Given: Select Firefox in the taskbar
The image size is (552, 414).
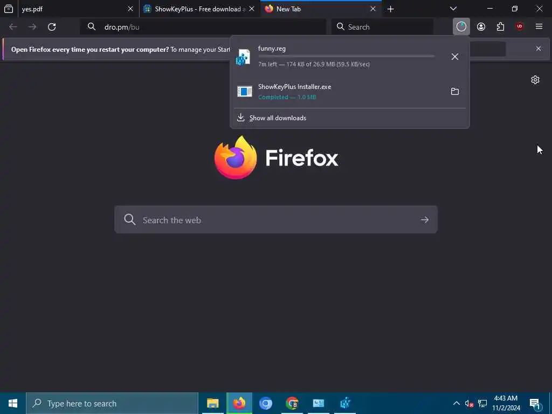Looking at the screenshot, I should [x=239, y=403].
